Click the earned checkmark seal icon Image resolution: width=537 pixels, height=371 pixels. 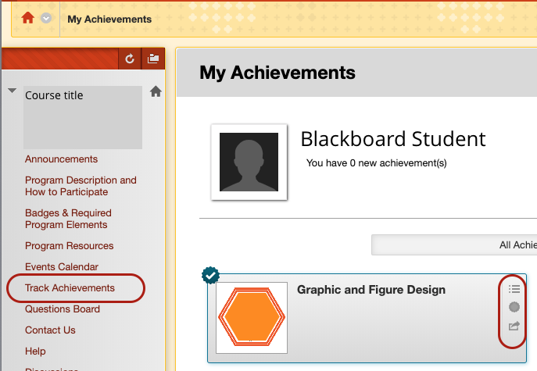coord(210,275)
